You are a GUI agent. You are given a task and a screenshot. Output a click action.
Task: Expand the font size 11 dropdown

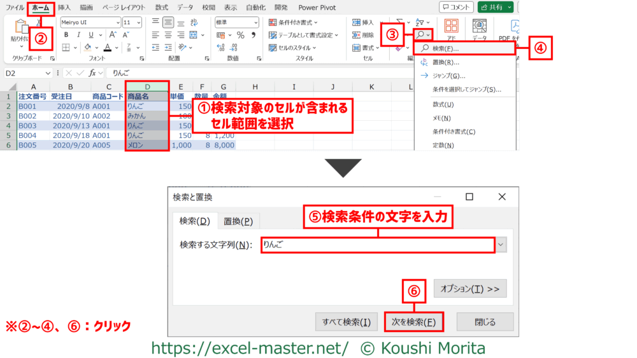click(138, 22)
